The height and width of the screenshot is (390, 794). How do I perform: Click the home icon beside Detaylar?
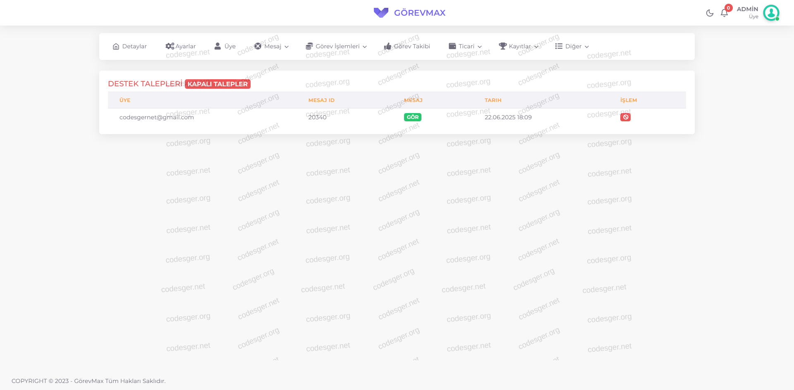tap(116, 47)
